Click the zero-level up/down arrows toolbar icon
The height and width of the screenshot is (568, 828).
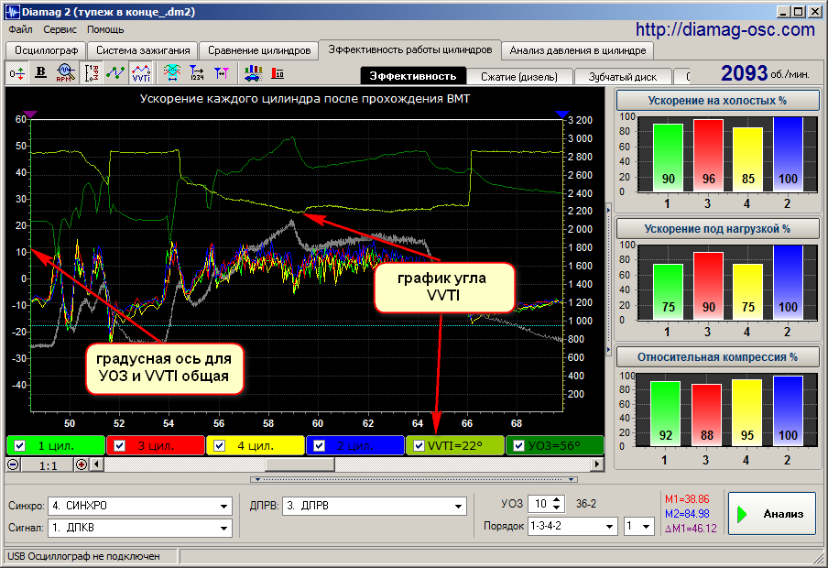pos(16,73)
